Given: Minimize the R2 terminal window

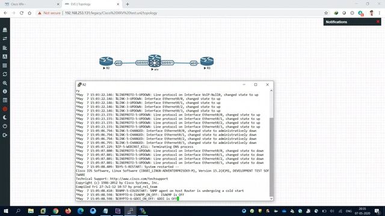Looking at the screenshot, I should tap(244, 85).
